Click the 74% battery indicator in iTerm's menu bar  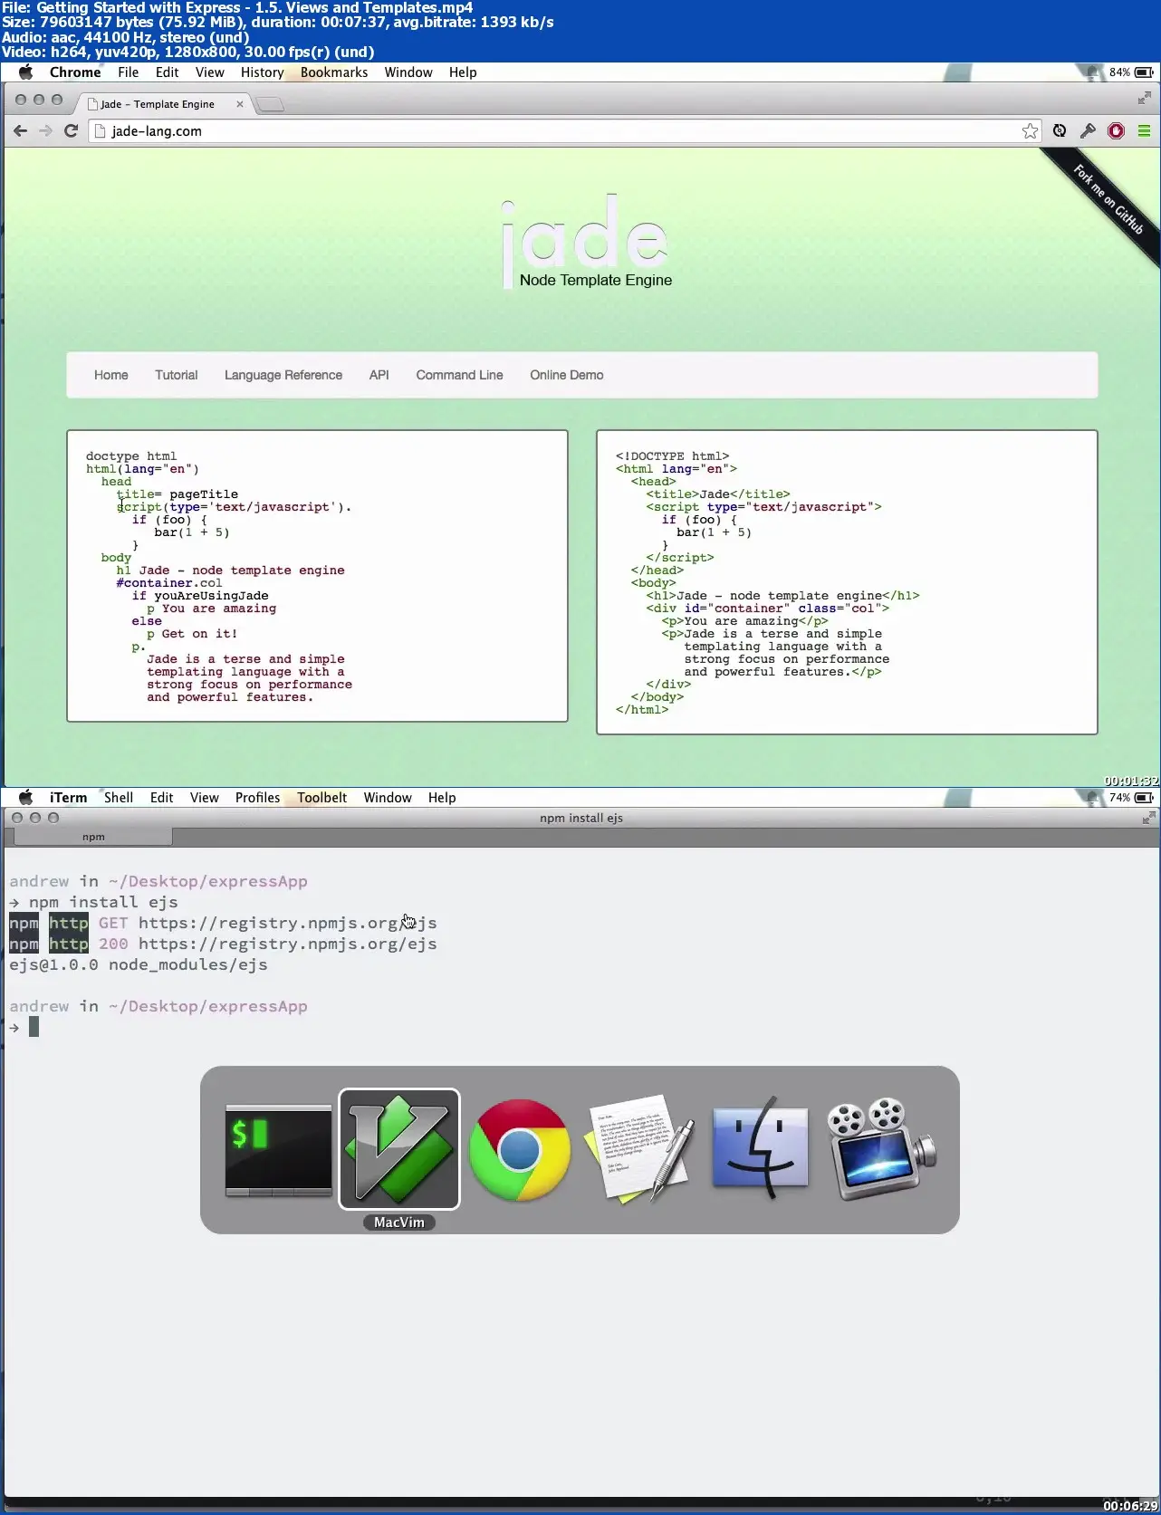pyautogui.click(x=1131, y=798)
